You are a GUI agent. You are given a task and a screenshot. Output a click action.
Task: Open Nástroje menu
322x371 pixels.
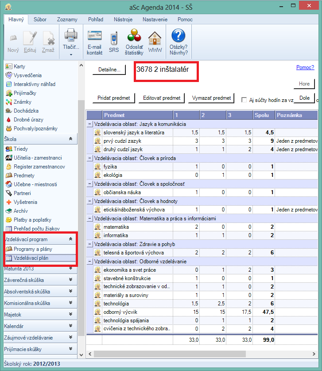click(123, 20)
